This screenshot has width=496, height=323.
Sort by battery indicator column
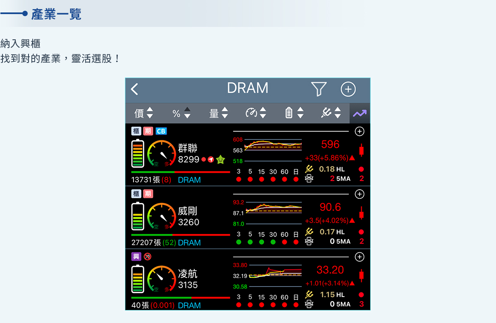pyautogui.click(x=294, y=113)
